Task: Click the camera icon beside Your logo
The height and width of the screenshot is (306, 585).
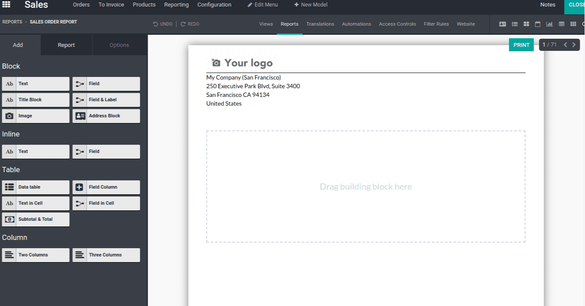Action: pos(216,63)
